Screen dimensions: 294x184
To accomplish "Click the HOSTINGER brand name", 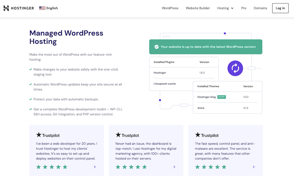I will (x=22, y=8).
